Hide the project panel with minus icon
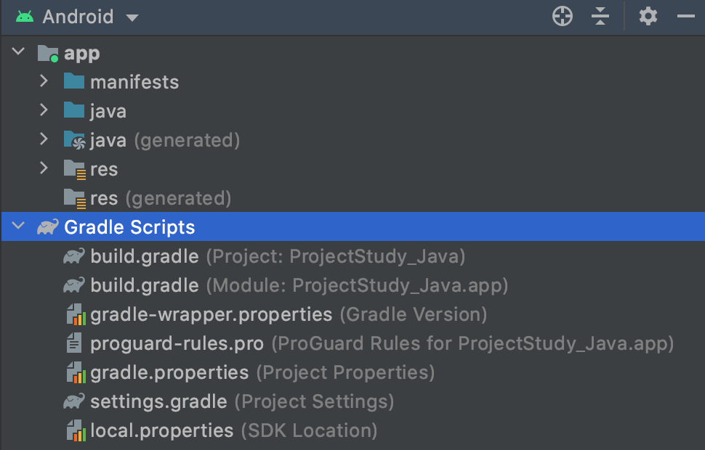Image resolution: width=705 pixels, height=450 pixels. click(685, 17)
